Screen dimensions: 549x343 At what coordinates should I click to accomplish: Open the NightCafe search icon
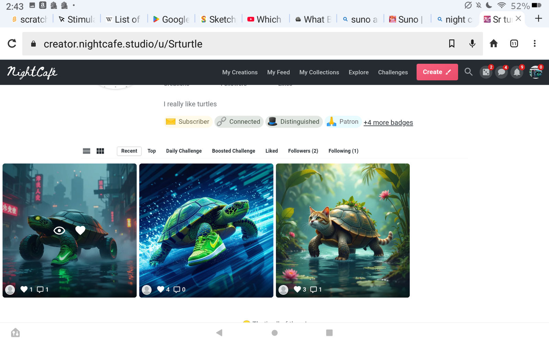(468, 72)
